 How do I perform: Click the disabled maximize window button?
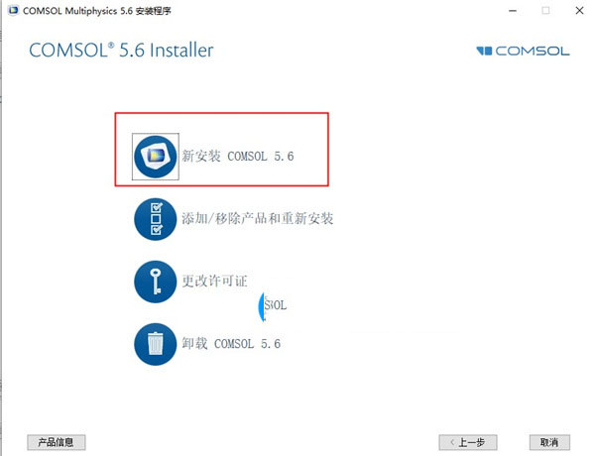click(x=545, y=11)
